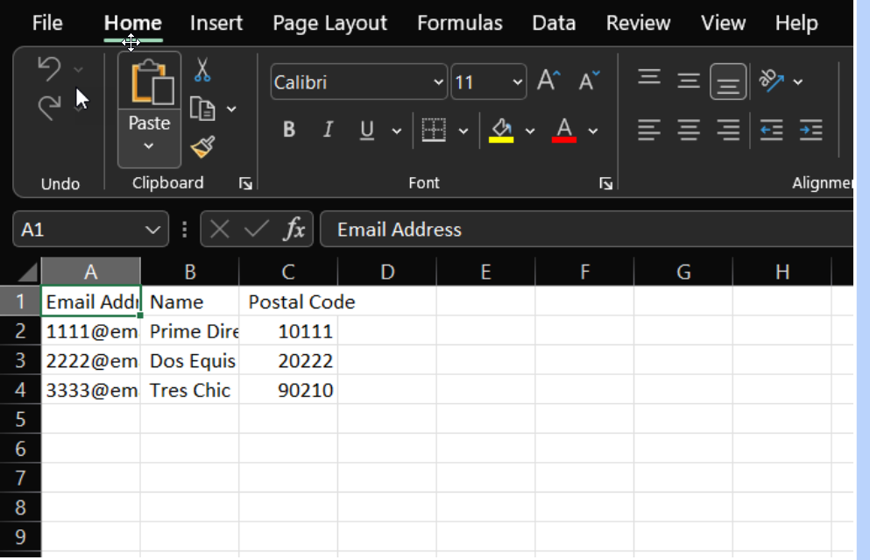The width and height of the screenshot is (870, 560).
Task: Click the Align Left icon
Action: (x=649, y=131)
